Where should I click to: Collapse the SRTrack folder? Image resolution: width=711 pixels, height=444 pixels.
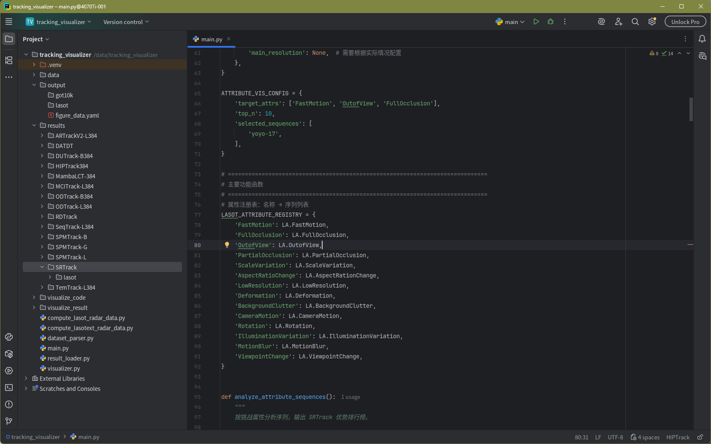click(42, 267)
